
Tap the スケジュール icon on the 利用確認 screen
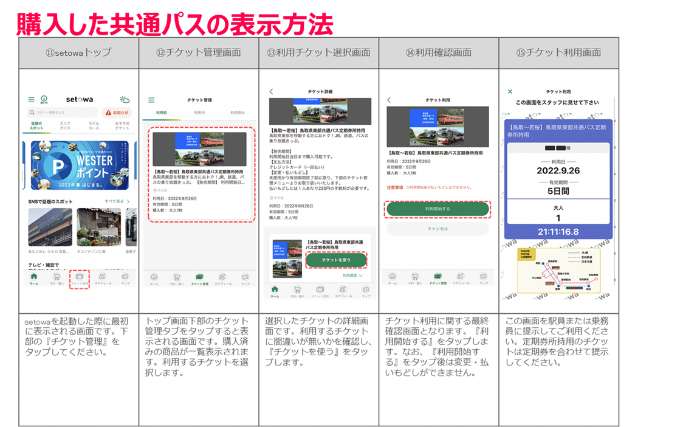tap(461, 279)
